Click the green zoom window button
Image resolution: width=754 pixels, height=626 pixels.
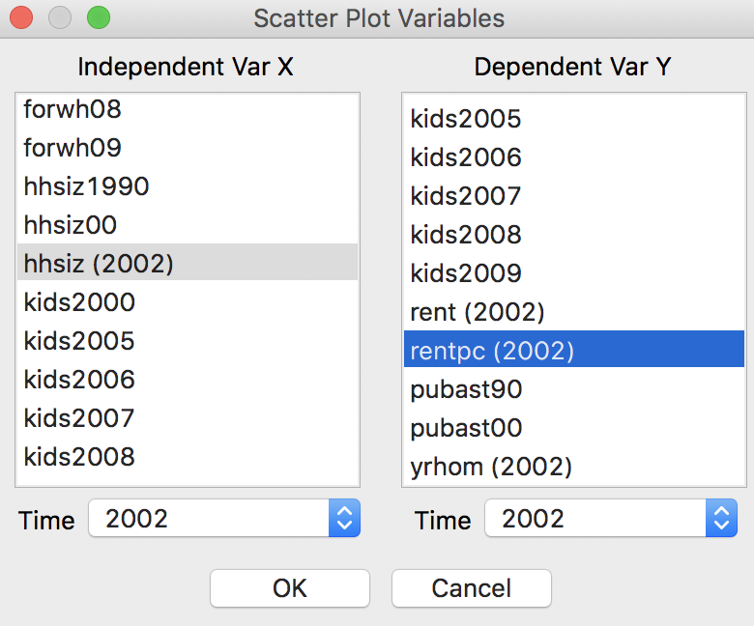98,17
